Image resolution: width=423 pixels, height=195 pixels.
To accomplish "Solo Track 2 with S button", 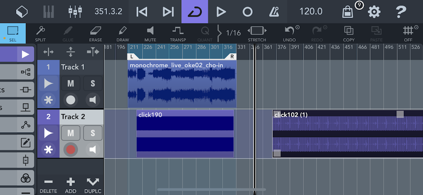I will tap(93, 133).
